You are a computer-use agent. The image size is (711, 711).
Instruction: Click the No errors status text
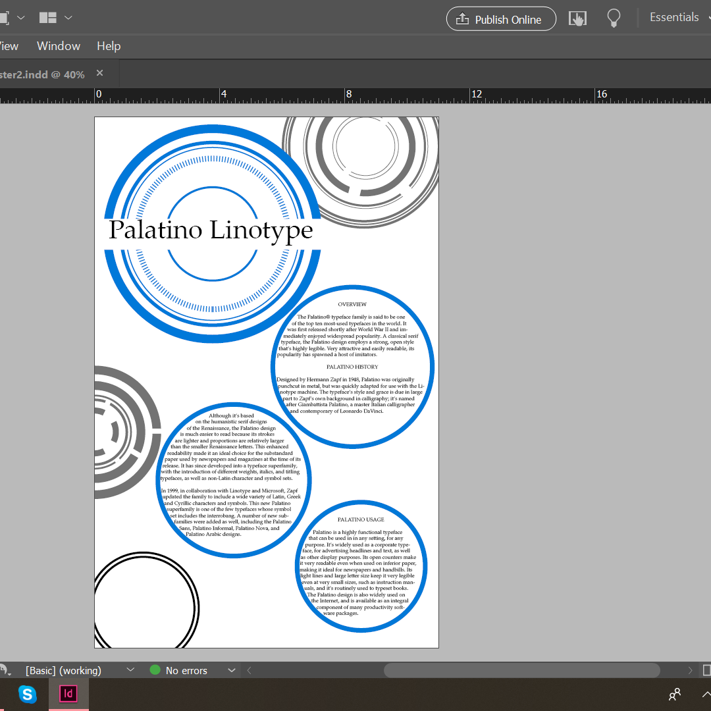pyautogui.click(x=186, y=670)
